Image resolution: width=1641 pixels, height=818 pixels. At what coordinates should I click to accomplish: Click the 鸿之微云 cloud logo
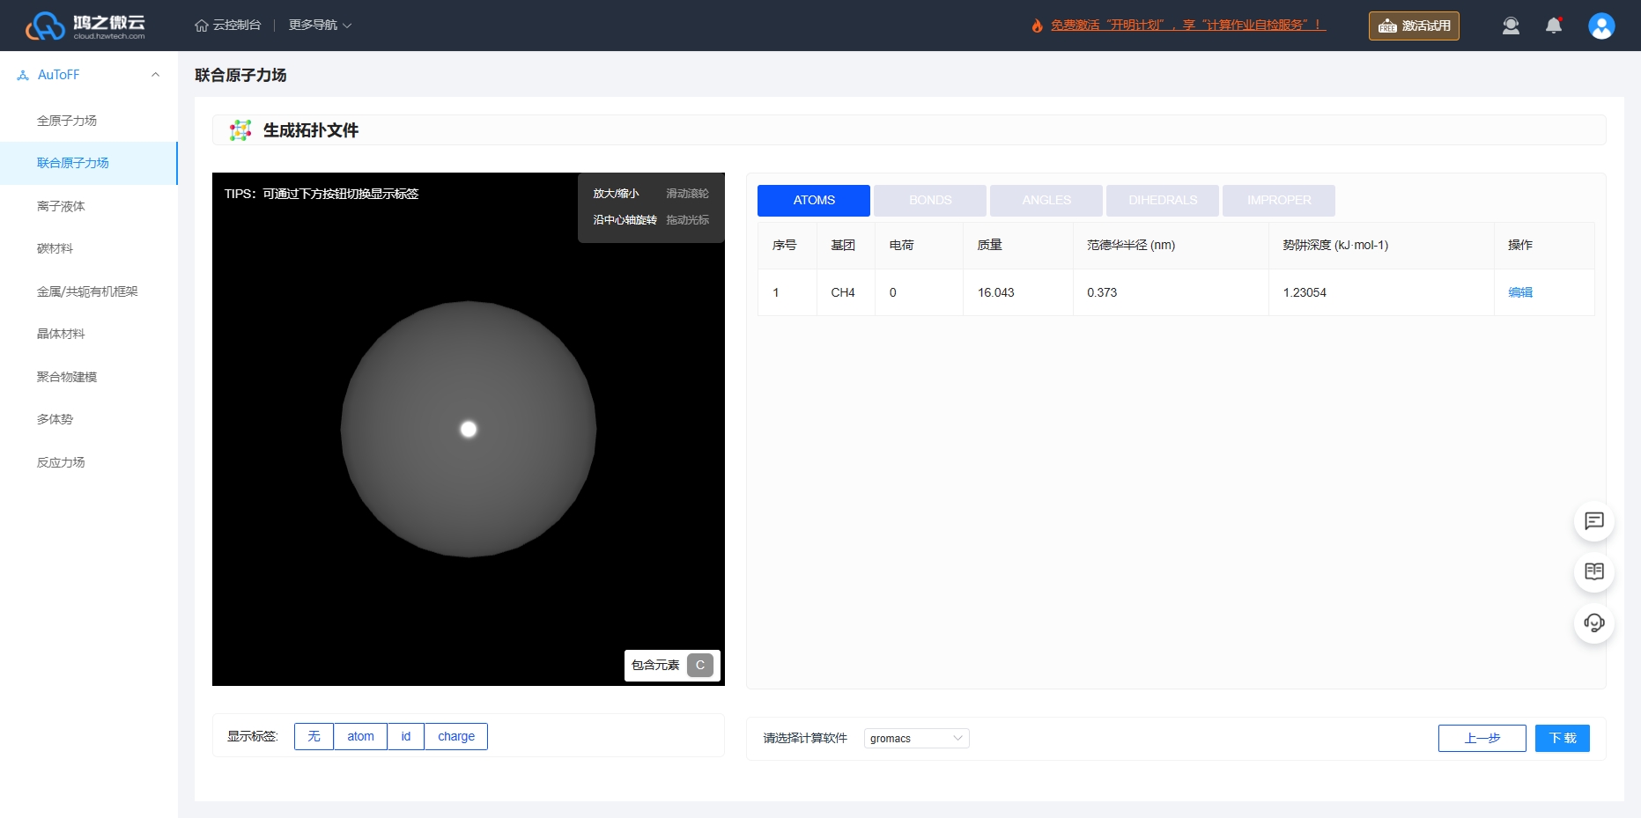coord(85,26)
